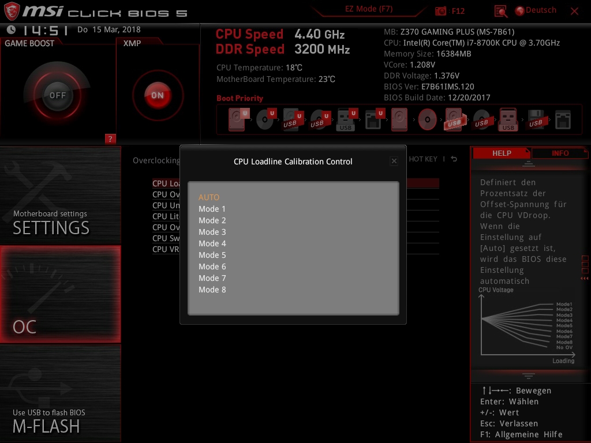This screenshot has height=443, width=591.
Task: Switch to the INFO tab
Action: pyautogui.click(x=560, y=153)
